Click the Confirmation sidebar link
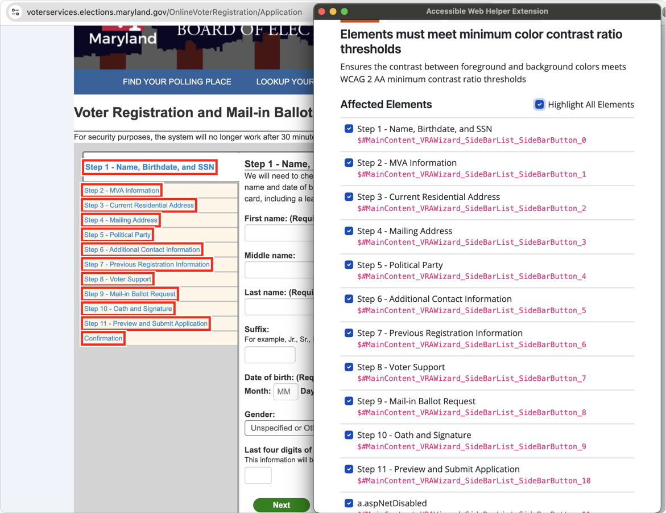The width and height of the screenshot is (666, 513). 103,338
